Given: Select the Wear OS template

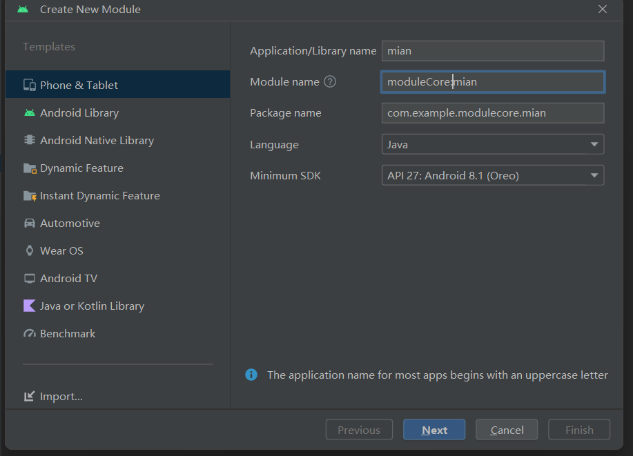Looking at the screenshot, I should click(x=118, y=251).
